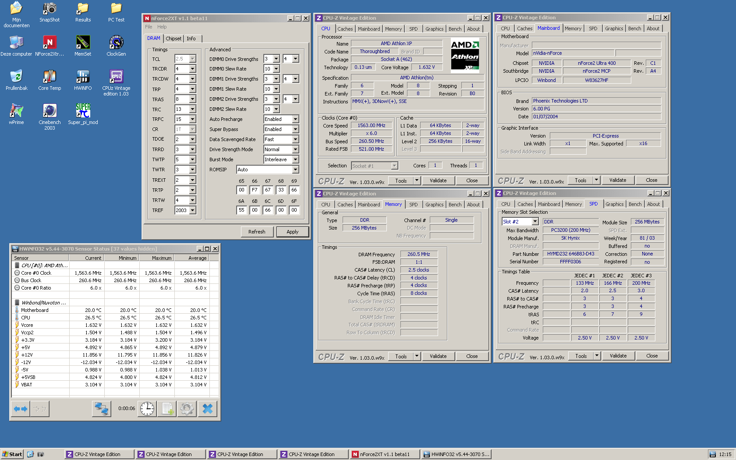The width and height of the screenshot is (736, 460).
Task: Open the Mijn documenten desktop icon
Action: click(16, 14)
